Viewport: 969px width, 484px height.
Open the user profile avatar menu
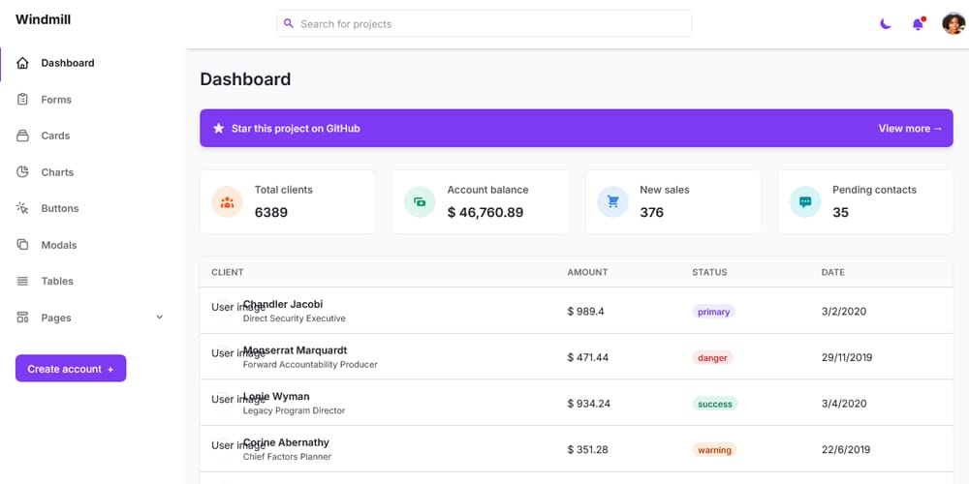click(953, 23)
